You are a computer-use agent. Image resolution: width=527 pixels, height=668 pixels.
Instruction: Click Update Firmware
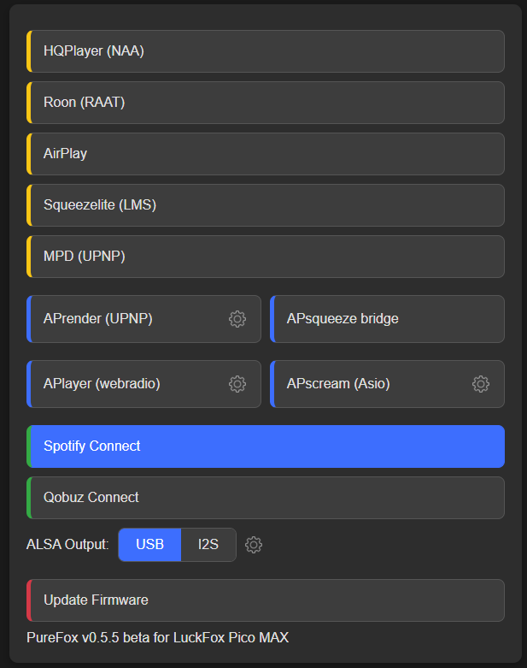coord(266,600)
